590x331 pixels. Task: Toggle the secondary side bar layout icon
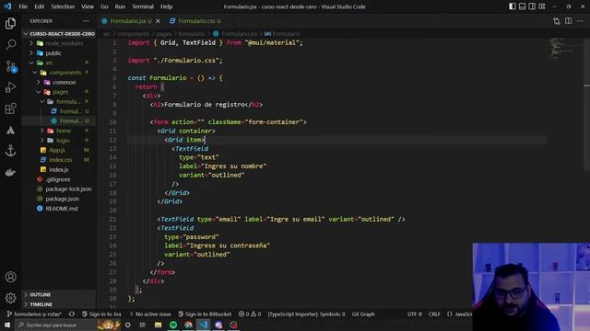tap(532, 6)
